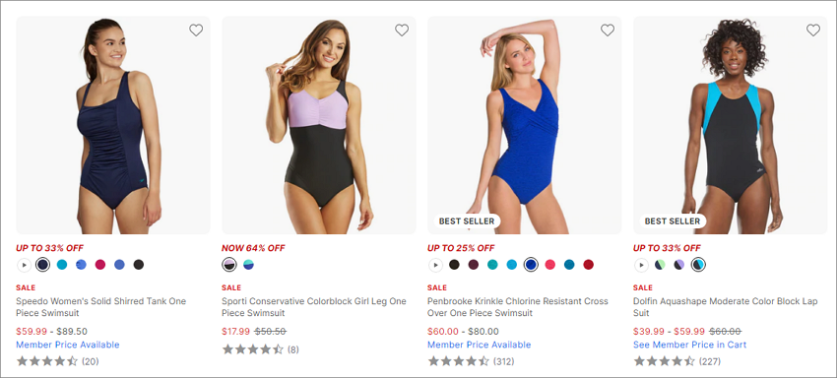This screenshot has width=837, height=378.
Task: Choose the black swatch for Speedo swimsuit
Action: click(x=139, y=264)
